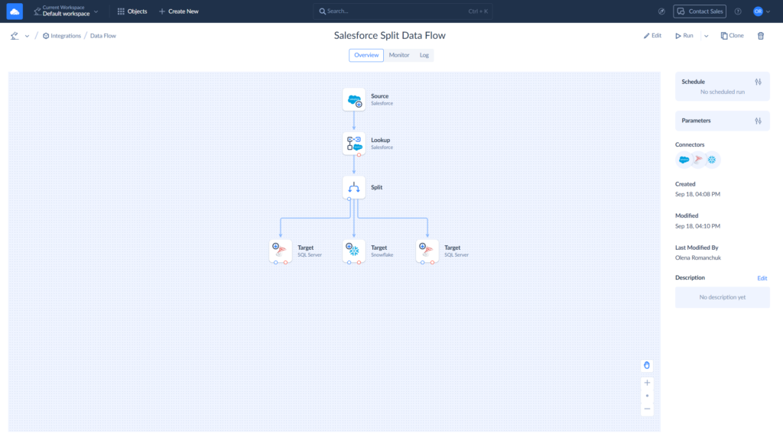Reset canvas zoom with the dot

pyautogui.click(x=647, y=396)
